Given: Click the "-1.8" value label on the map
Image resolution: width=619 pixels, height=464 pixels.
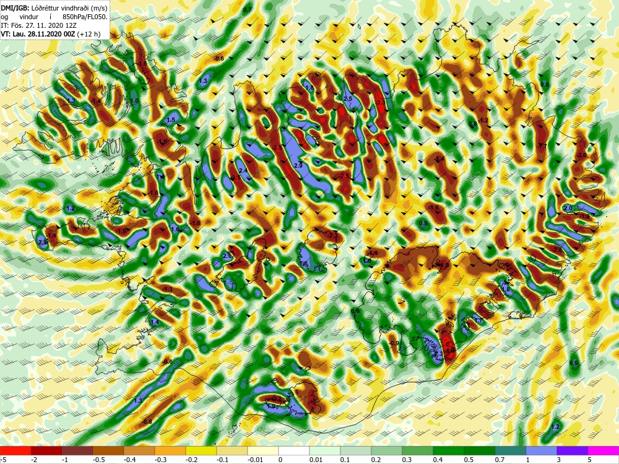Looking at the screenshot, I should pyautogui.click(x=196, y=223).
